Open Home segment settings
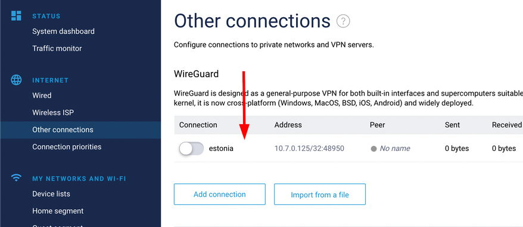This screenshot has width=523, height=227. (x=58, y=211)
